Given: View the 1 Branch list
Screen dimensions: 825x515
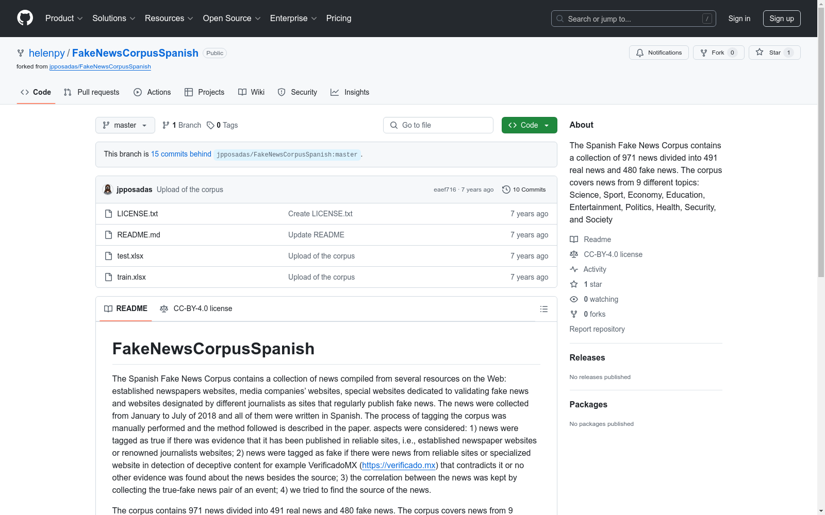Looking at the screenshot, I should (181, 125).
